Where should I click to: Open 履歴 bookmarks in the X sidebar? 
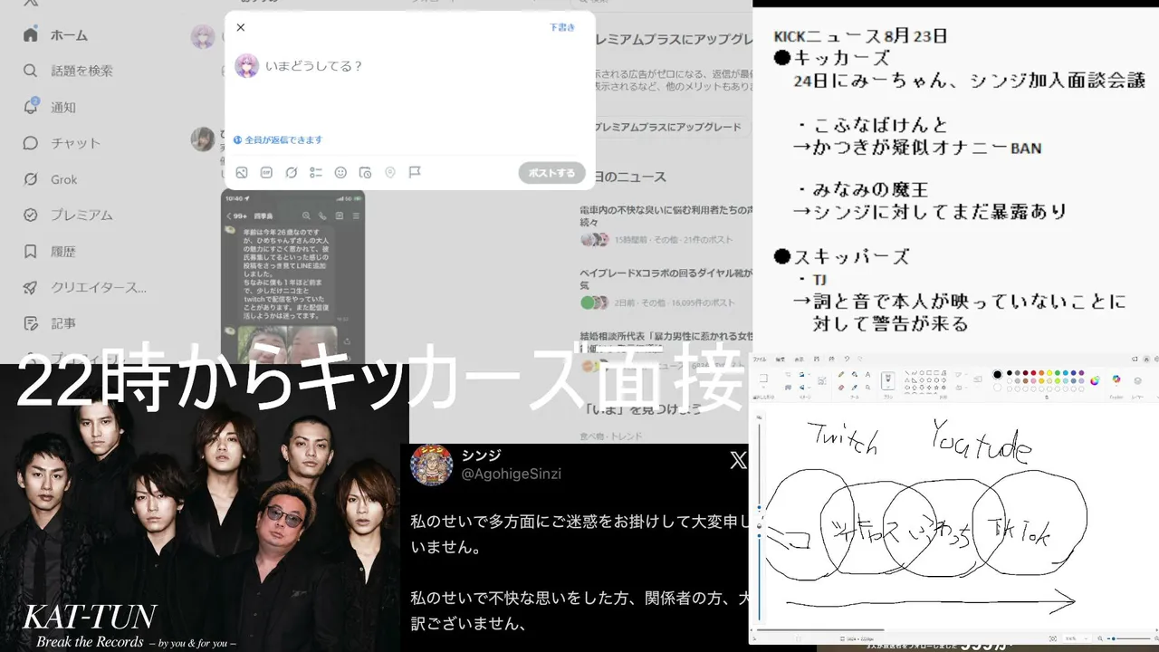(51, 252)
